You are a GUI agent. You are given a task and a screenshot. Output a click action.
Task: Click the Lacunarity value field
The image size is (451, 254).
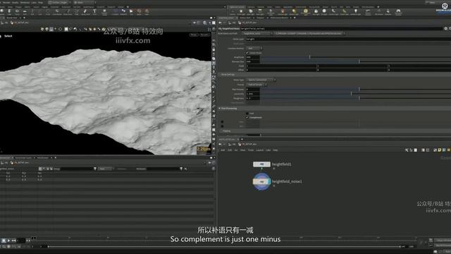[x=252, y=94]
